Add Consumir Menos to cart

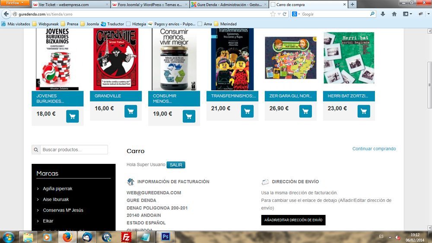189,116
